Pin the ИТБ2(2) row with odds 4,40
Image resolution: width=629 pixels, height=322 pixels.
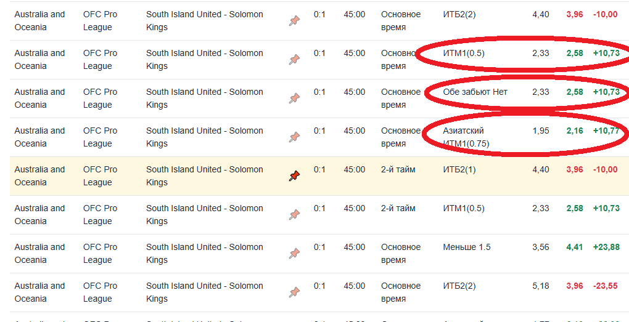pyautogui.click(x=294, y=21)
